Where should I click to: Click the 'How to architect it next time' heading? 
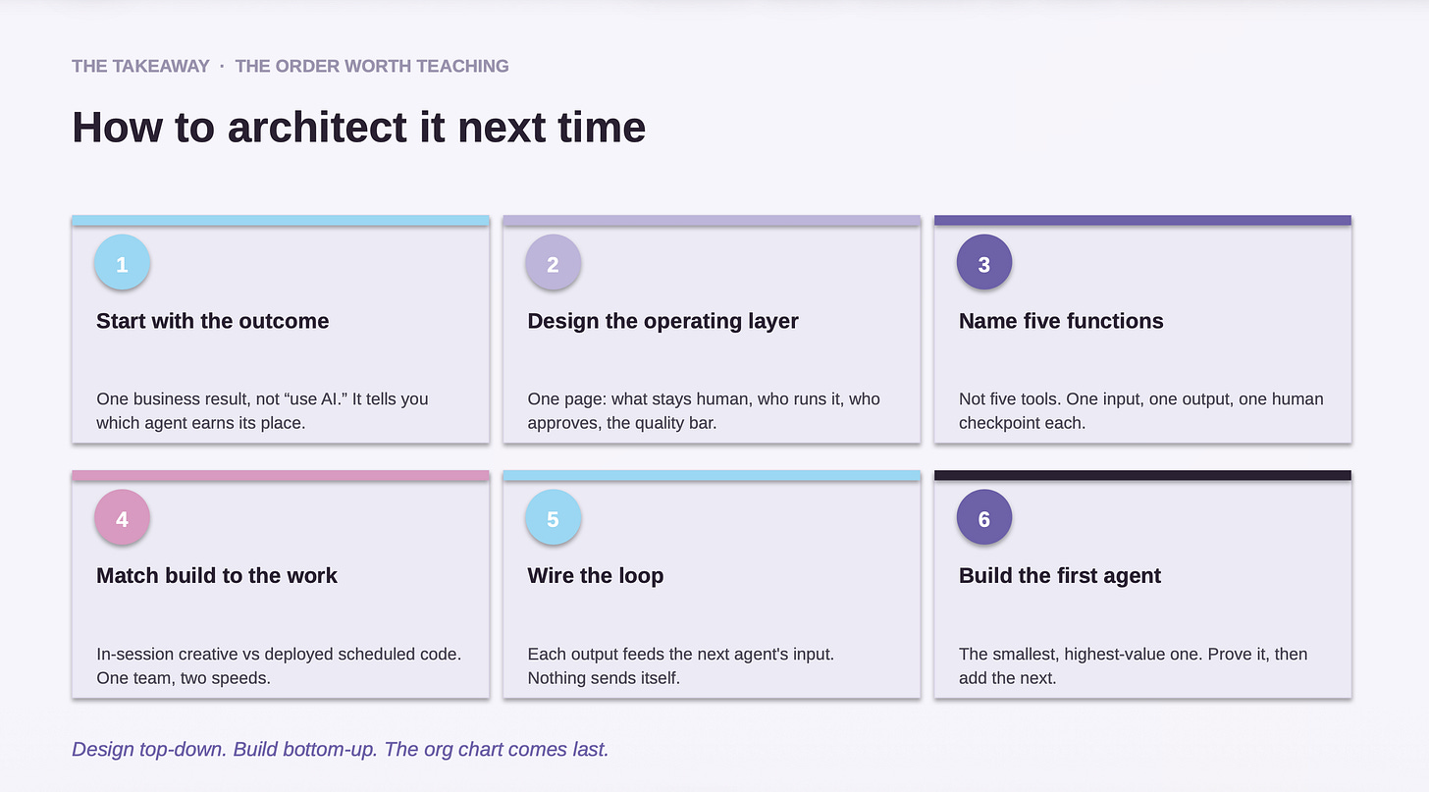click(x=359, y=128)
